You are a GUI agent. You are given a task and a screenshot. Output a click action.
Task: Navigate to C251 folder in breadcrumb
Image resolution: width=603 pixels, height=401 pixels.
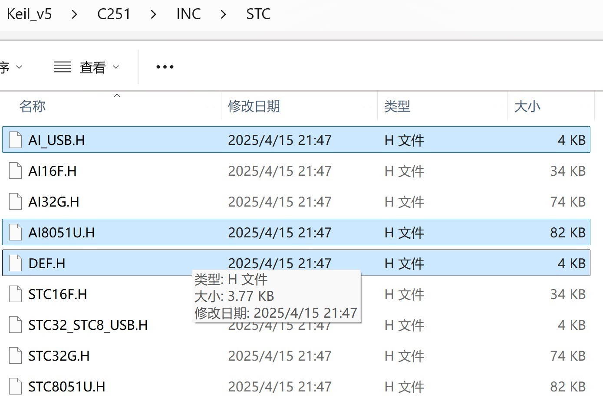pos(114,14)
